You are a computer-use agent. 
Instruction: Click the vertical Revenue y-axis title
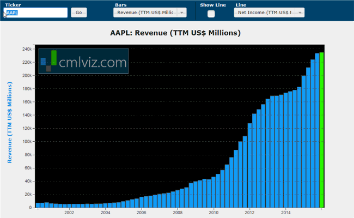(9, 122)
